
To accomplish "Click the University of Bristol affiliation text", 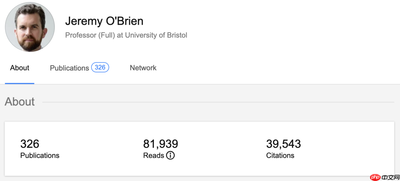I will 156,35.
